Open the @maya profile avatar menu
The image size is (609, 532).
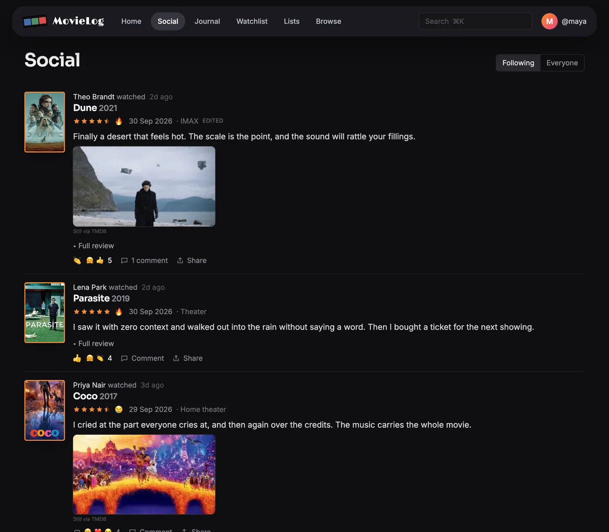pos(549,21)
